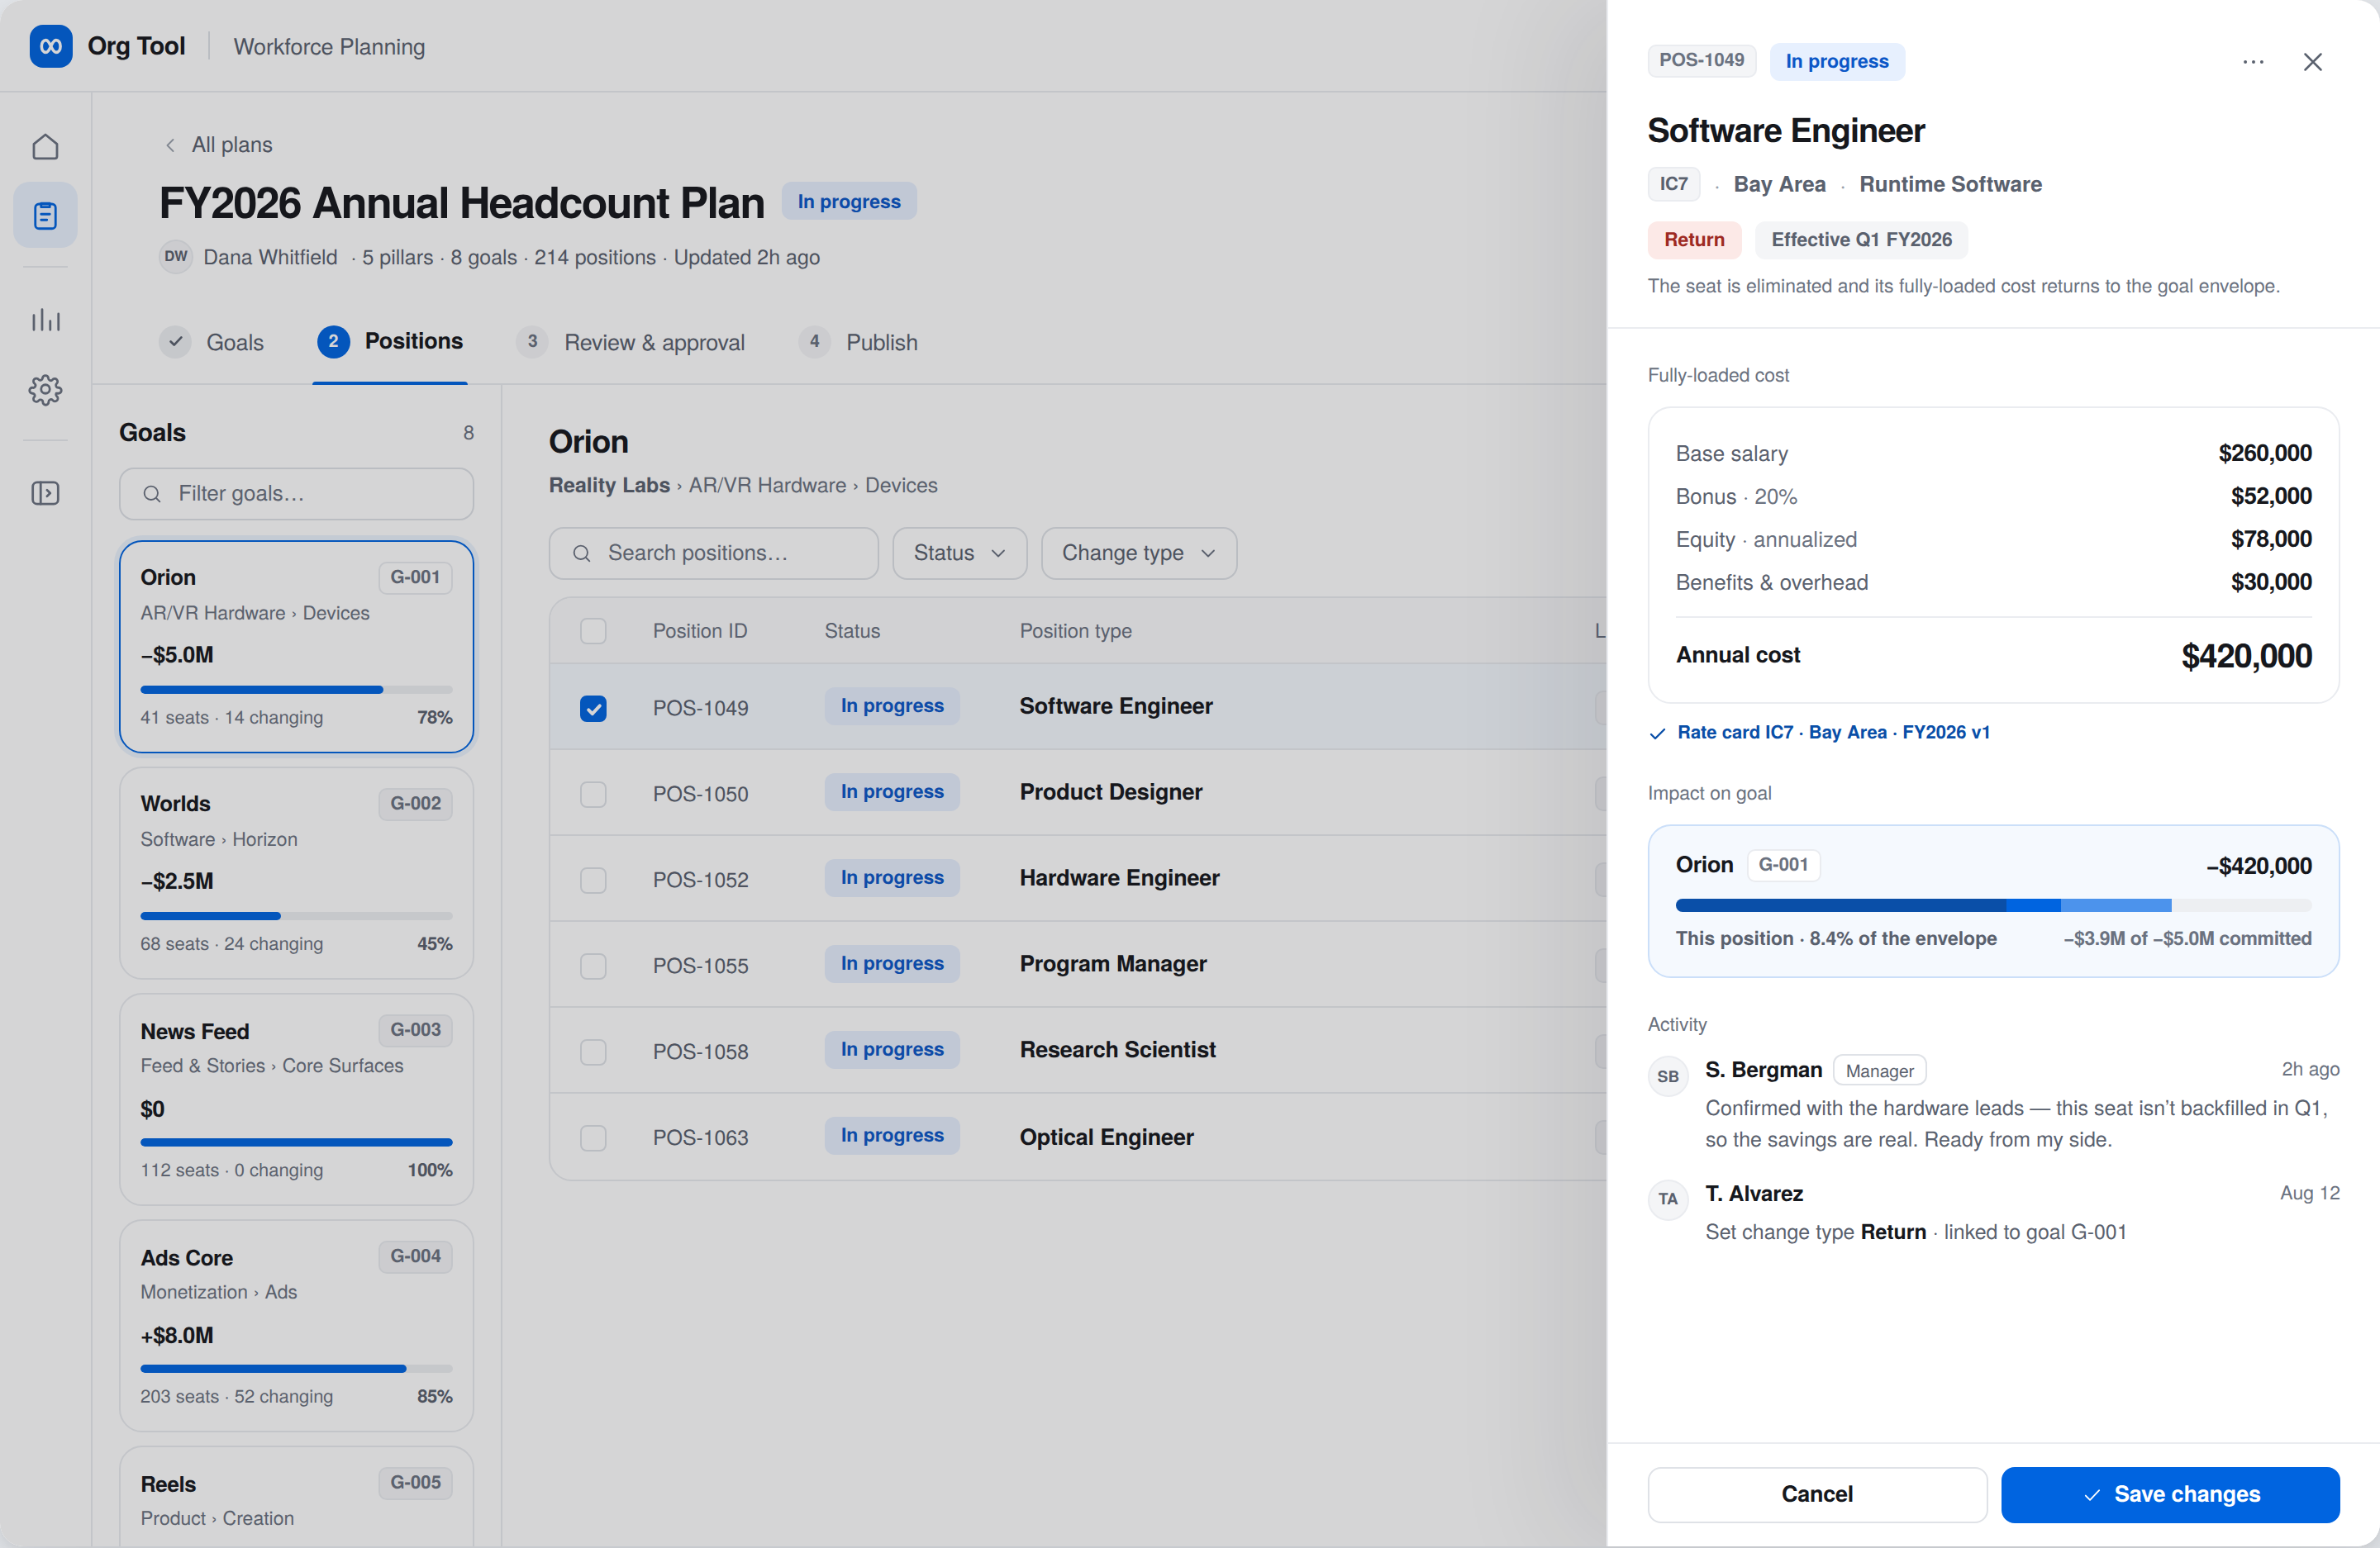Toggle the sidebar collapse panel icon
The width and height of the screenshot is (2380, 1548).
tap(45, 492)
